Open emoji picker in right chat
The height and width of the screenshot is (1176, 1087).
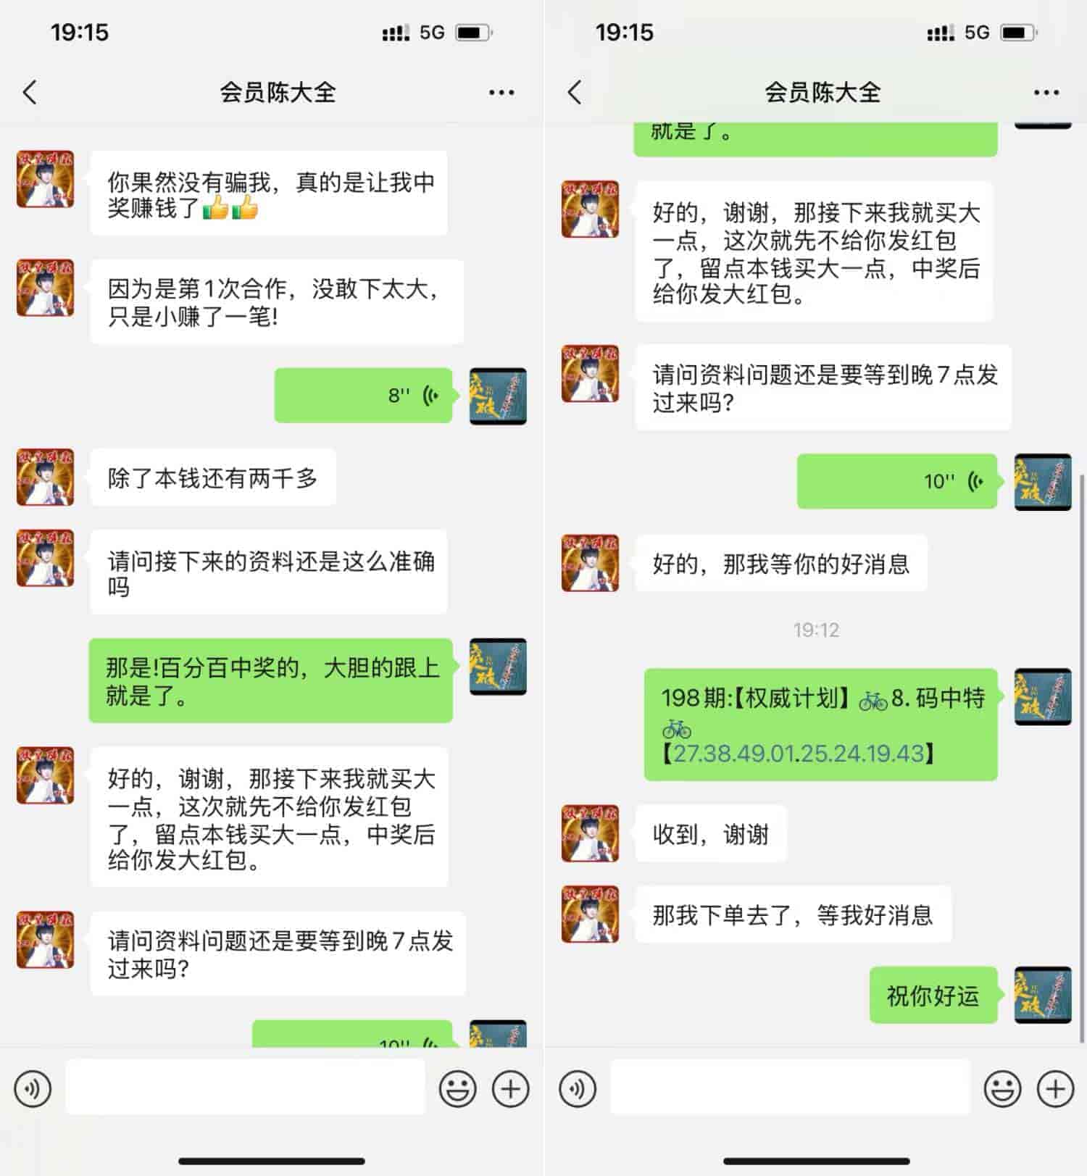(x=1003, y=1088)
